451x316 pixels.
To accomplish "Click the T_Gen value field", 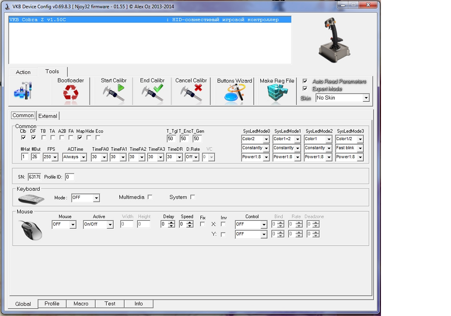I will click(197, 139).
